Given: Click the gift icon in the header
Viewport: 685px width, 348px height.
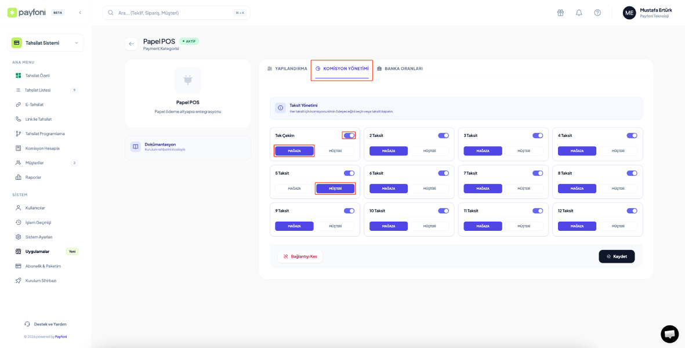Looking at the screenshot, I should [x=560, y=13].
